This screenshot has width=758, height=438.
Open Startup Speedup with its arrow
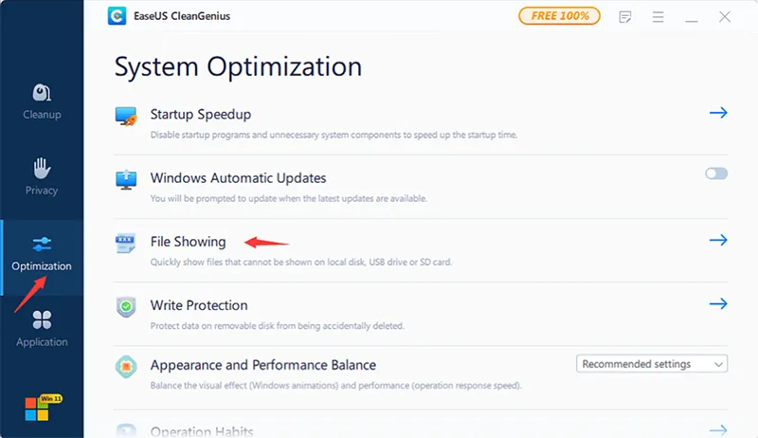coord(718,113)
